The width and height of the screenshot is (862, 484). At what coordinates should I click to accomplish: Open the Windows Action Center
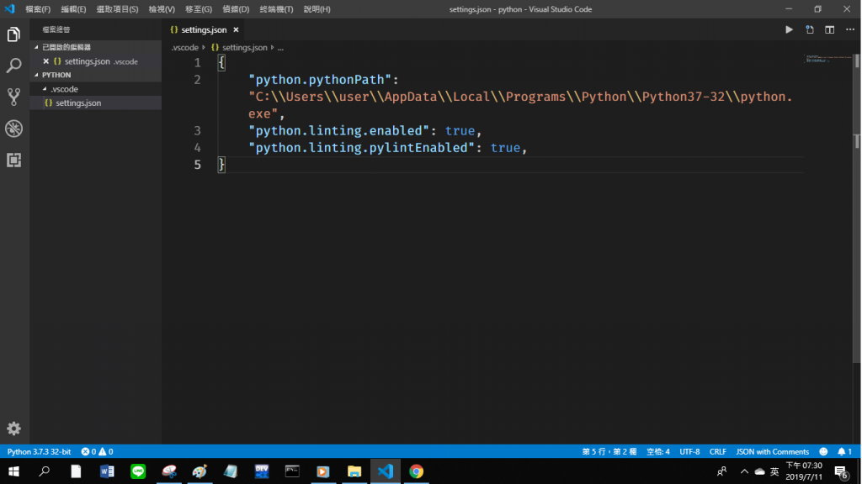(x=841, y=471)
